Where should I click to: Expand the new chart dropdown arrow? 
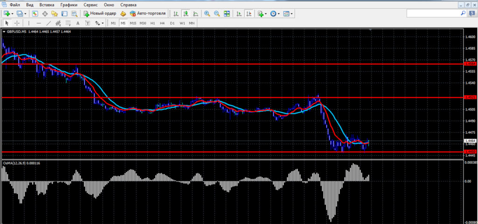tap(12, 14)
